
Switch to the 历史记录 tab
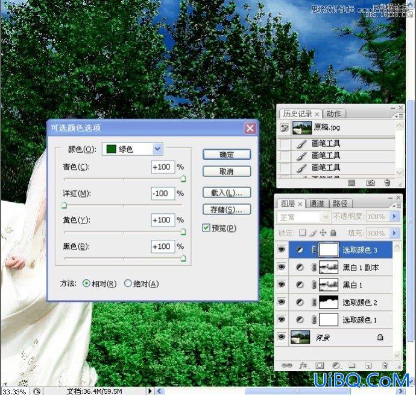pos(297,114)
